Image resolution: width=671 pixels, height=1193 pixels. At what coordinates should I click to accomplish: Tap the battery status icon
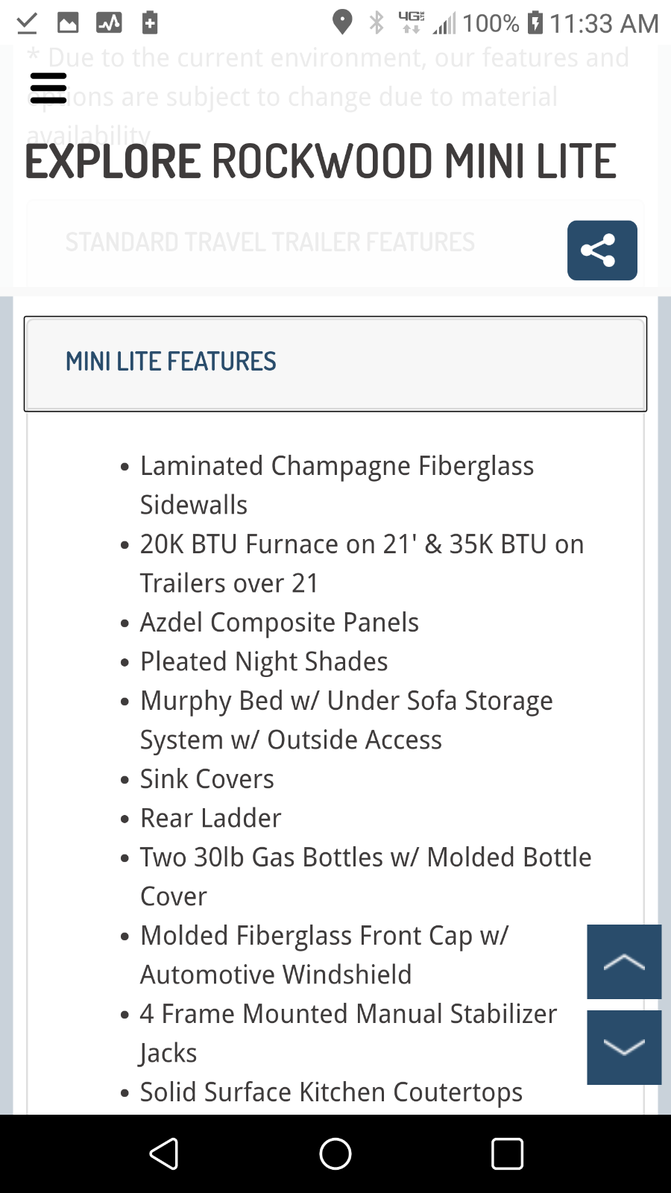click(535, 22)
